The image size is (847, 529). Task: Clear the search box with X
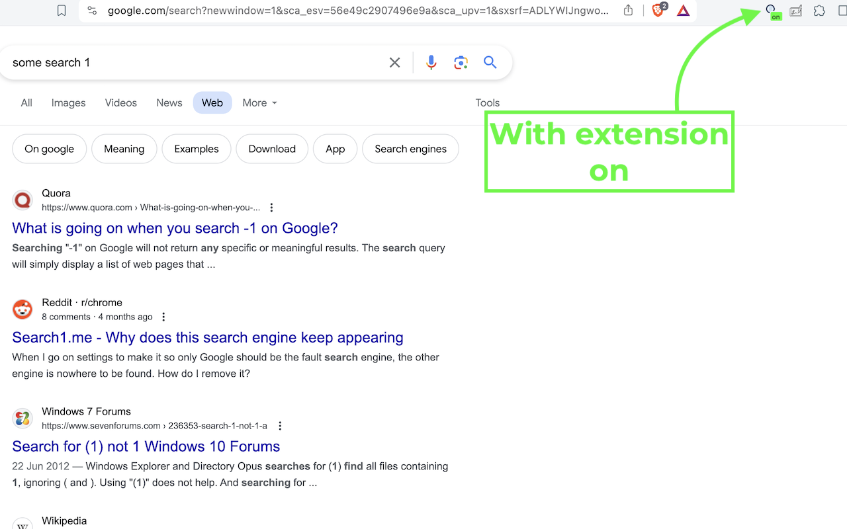click(x=394, y=62)
